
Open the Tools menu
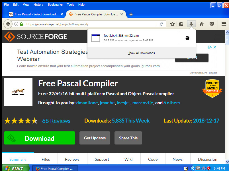71,5
